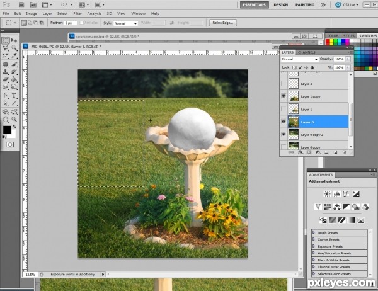Switch to Design workspace
Viewport: 378px width, 291px height.
280,5
